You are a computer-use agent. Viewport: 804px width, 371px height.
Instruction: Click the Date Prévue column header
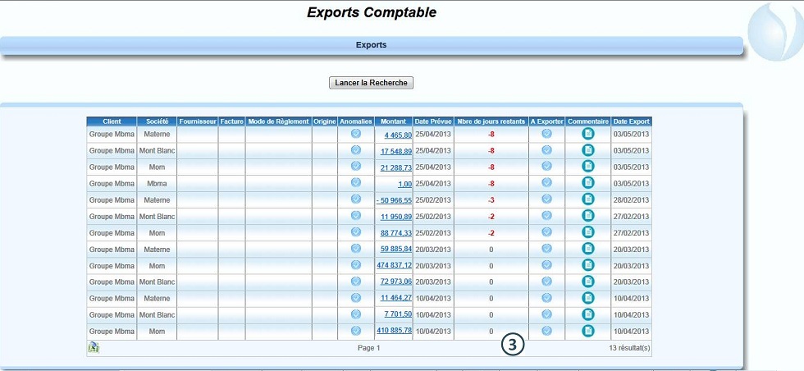[x=433, y=121]
